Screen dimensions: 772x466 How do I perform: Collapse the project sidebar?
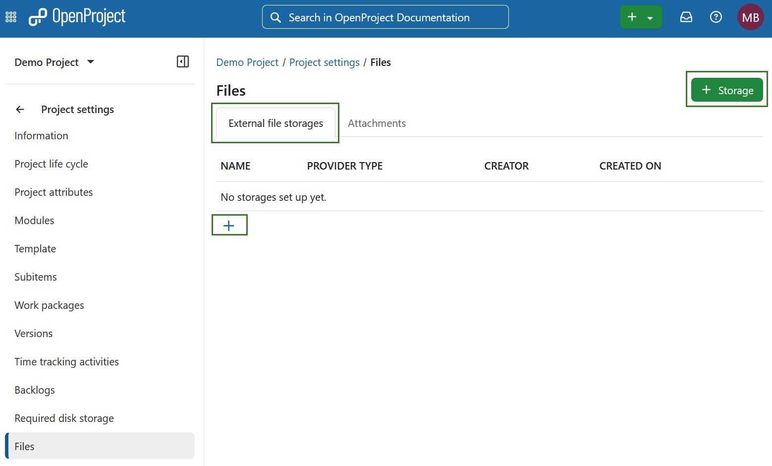point(182,61)
